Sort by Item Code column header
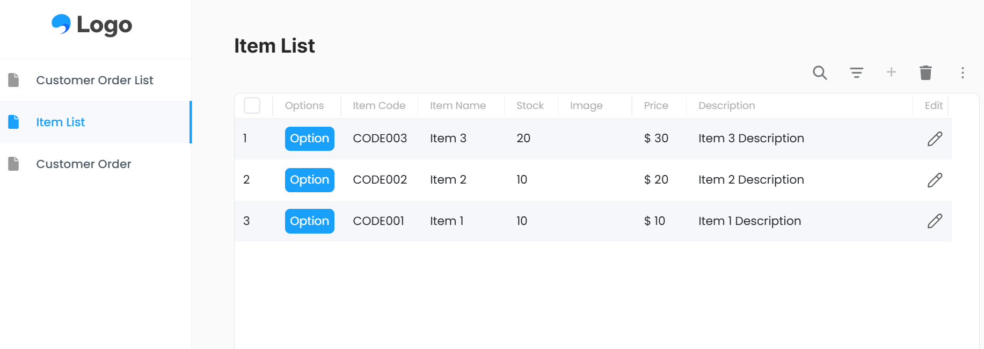Screen dimensions: 984x349 point(379,106)
